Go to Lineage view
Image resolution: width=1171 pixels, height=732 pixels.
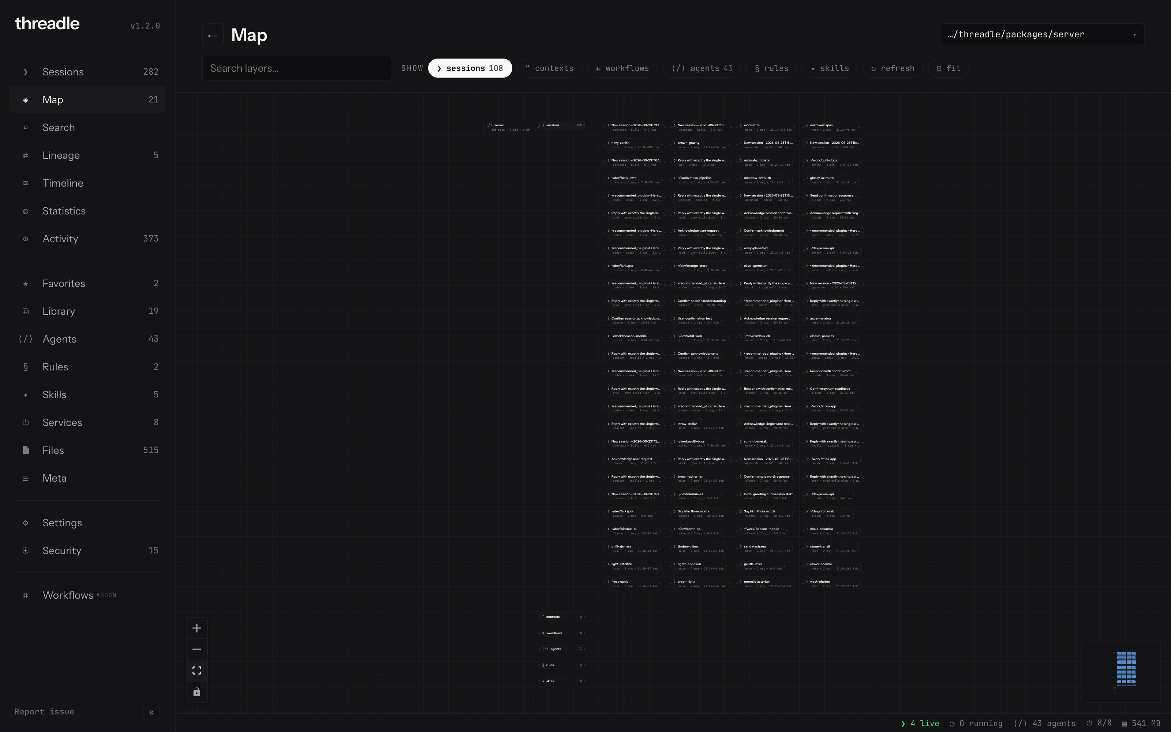(87, 156)
